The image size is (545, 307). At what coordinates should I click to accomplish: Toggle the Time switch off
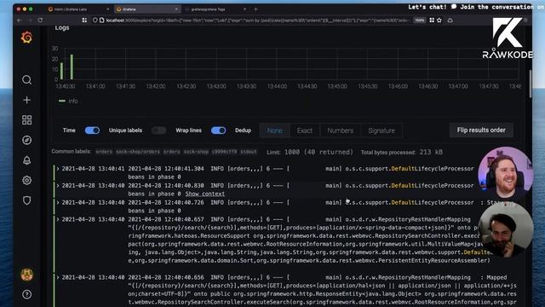92,130
